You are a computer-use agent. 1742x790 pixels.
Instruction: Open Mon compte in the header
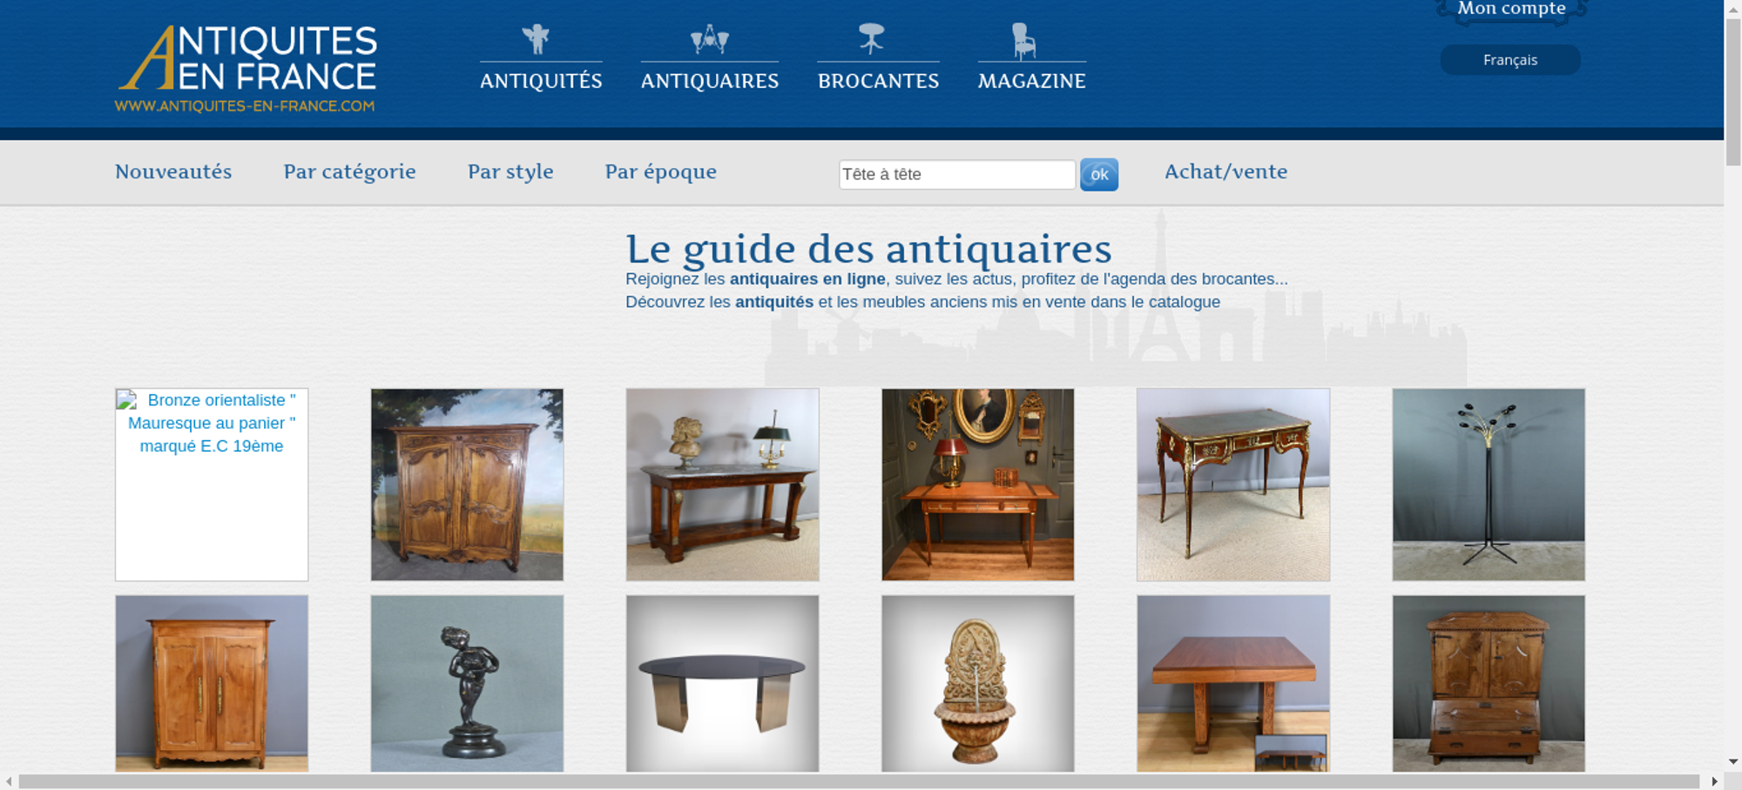coord(1512,9)
